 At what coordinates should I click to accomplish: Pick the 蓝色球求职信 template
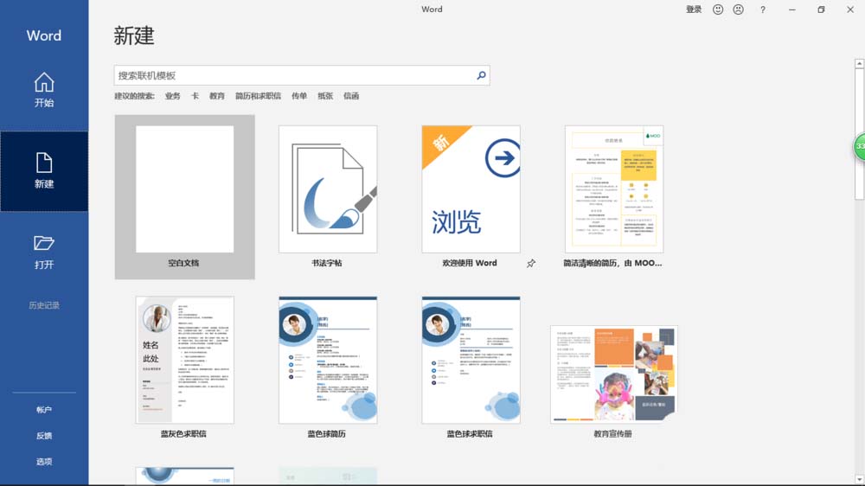[x=471, y=368]
